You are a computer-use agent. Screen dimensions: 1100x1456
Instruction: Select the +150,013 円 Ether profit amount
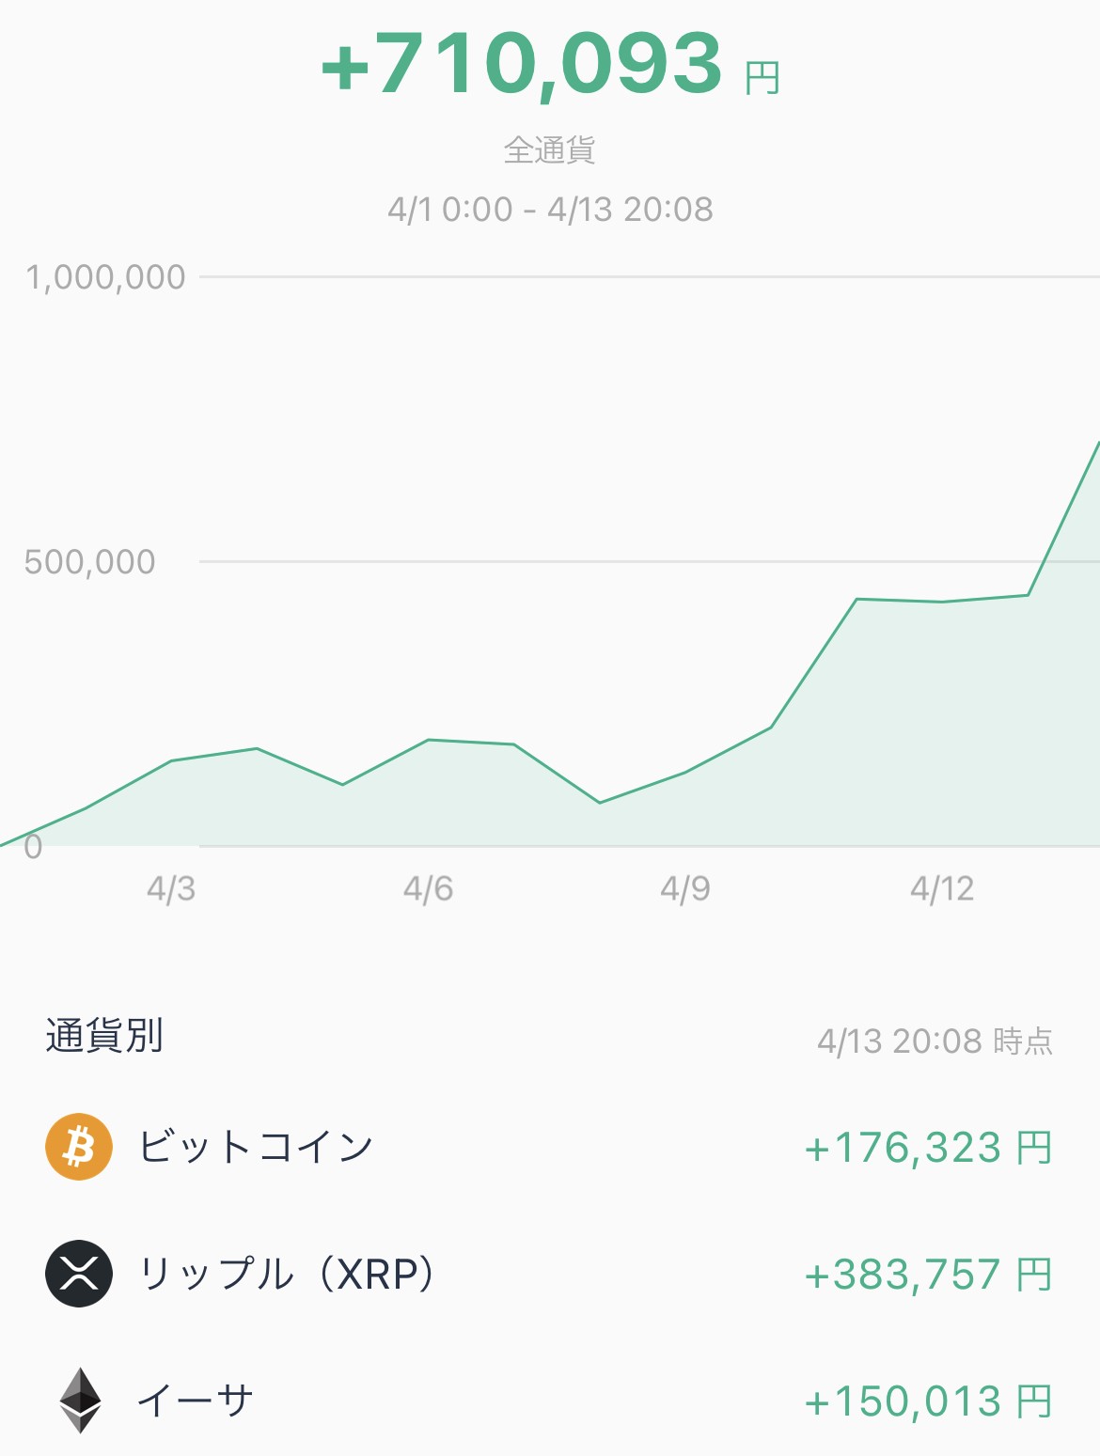pyautogui.click(x=928, y=1401)
